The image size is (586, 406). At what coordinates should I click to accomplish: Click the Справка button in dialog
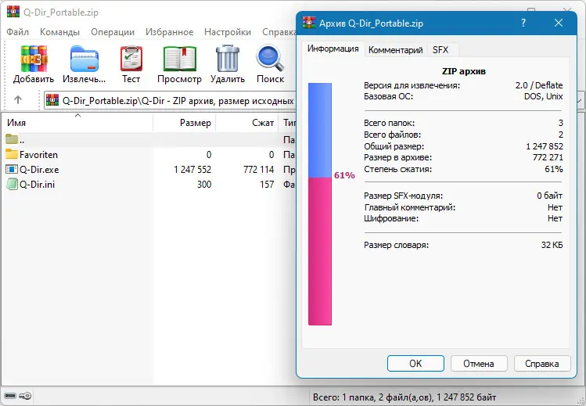click(542, 364)
